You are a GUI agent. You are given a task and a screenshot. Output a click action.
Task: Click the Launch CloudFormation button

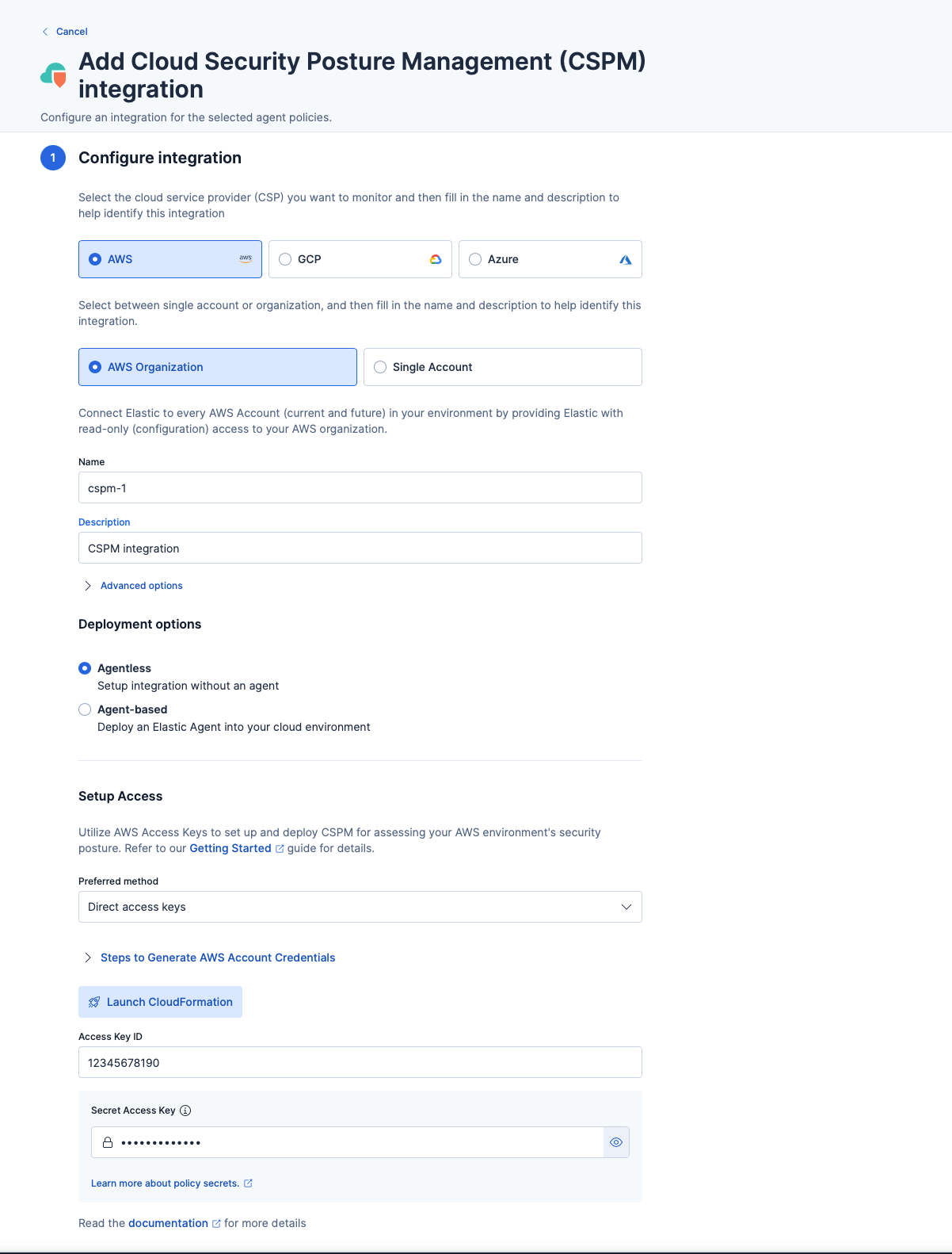tap(160, 1001)
